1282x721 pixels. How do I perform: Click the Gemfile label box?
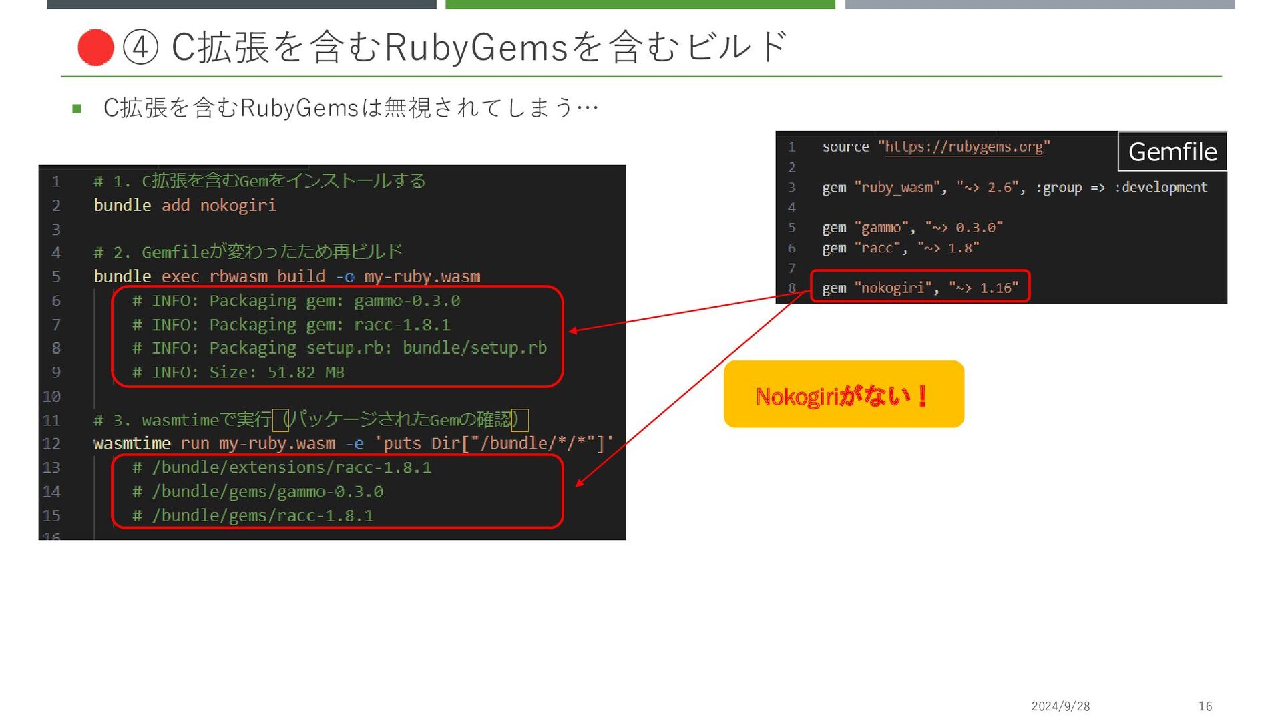[x=1172, y=152]
